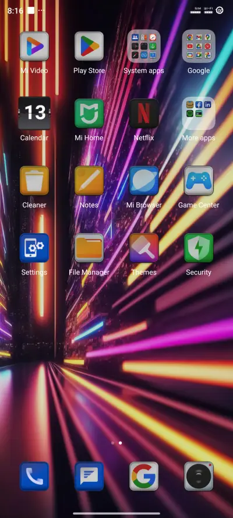
Task: Launch the Security app
Action: point(199,248)
